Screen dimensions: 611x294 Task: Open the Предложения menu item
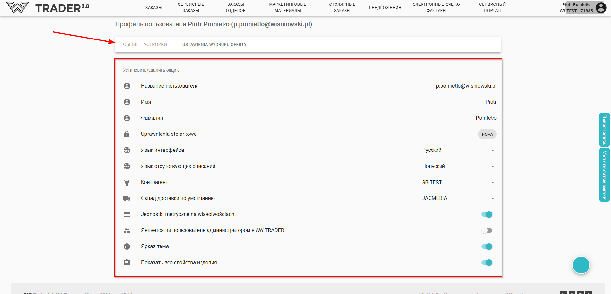click(x=385, y=8)
